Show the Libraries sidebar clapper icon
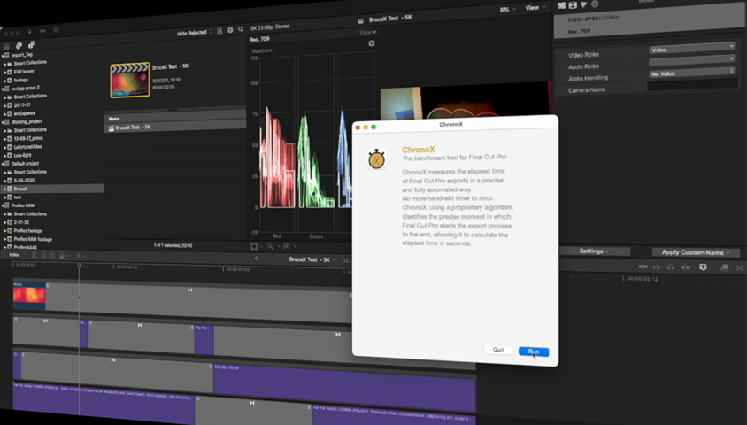The image size is (747, 425). (x=7, y=47)
